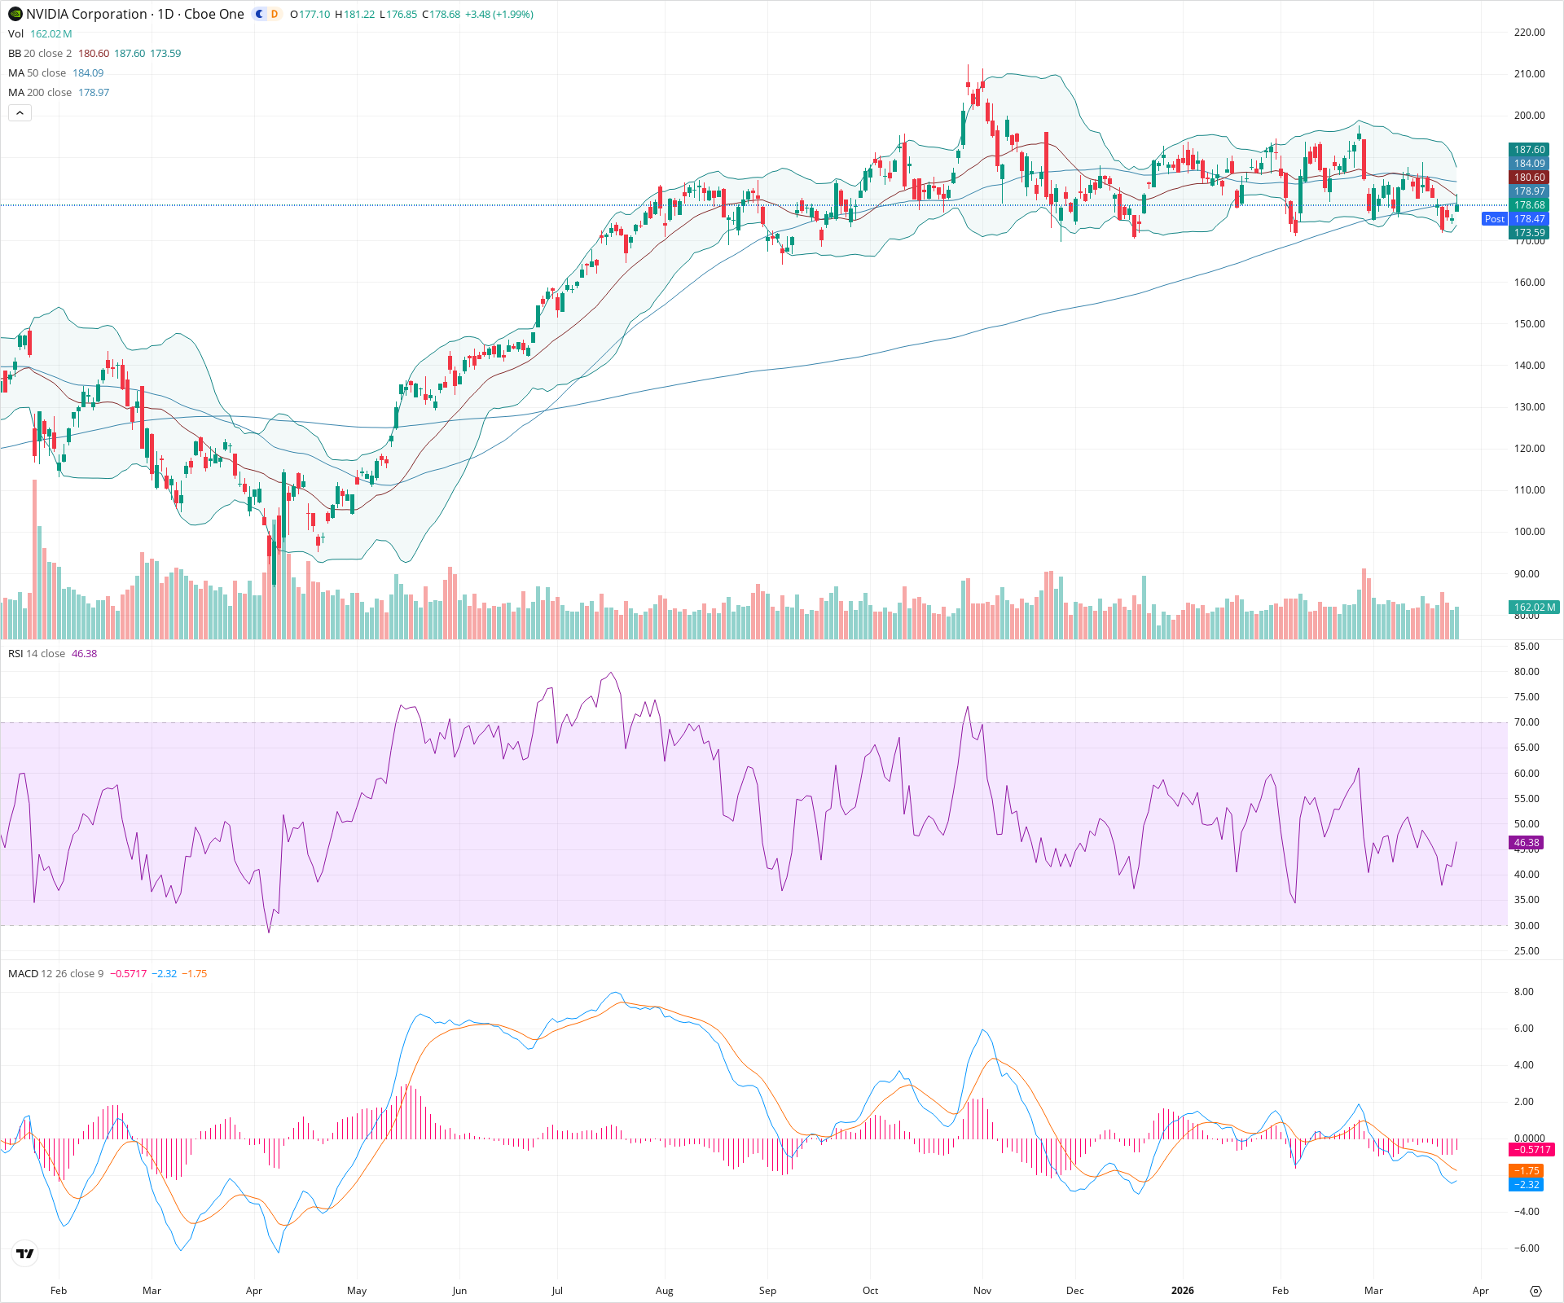Select the MA 50 close indicator legend

click(37, 72)
